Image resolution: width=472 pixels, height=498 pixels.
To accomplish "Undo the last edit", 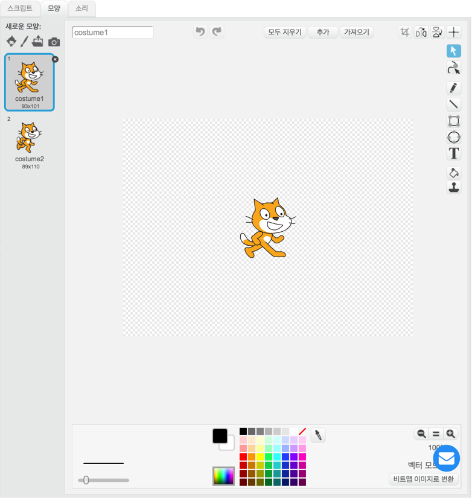I will 200,32.
